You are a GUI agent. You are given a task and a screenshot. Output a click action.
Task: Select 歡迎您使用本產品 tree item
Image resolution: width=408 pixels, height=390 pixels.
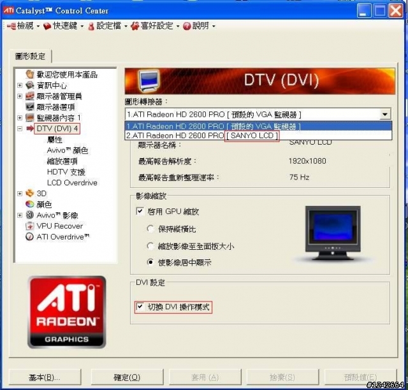pyautogui.click(x=67, y=75)
